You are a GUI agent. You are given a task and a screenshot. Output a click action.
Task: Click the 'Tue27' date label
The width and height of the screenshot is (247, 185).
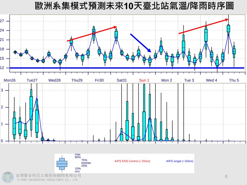32,80
